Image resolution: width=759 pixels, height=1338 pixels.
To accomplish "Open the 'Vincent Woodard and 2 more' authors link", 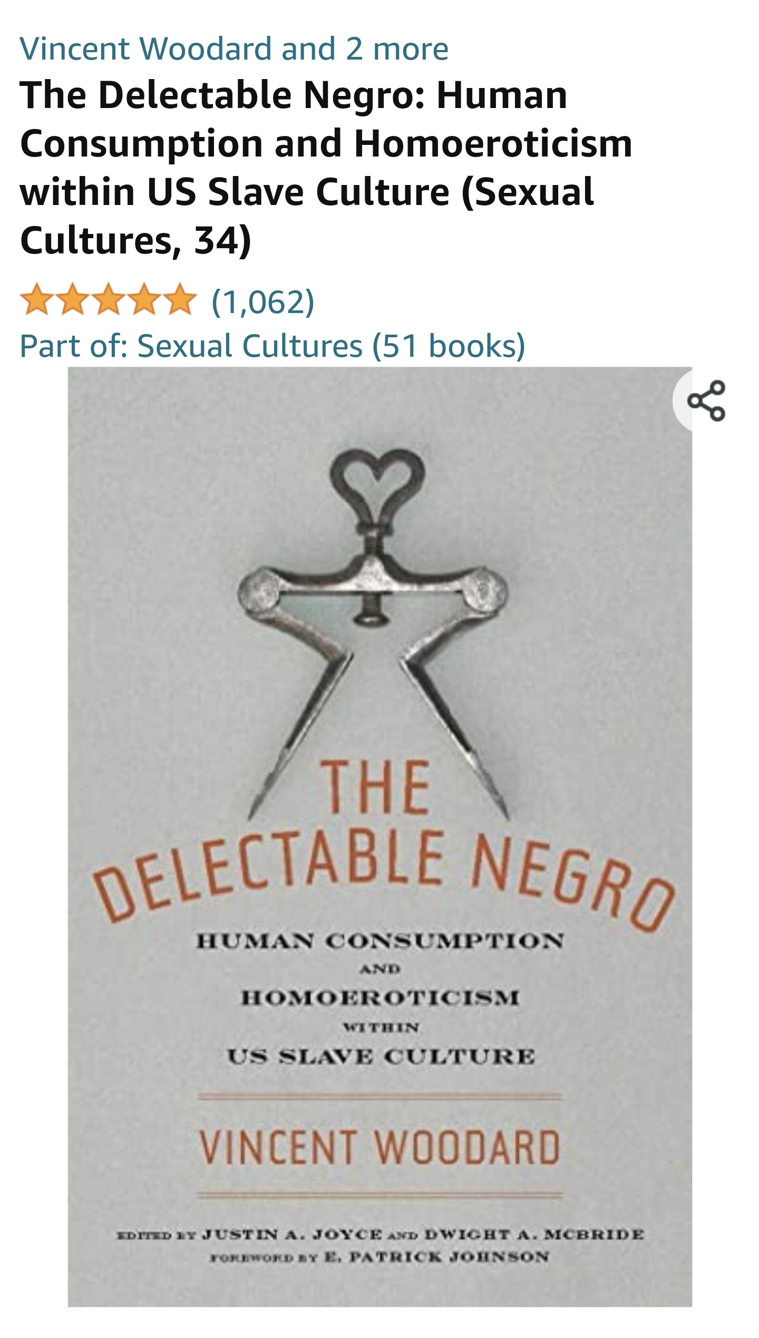I will (x=234, y=48).
